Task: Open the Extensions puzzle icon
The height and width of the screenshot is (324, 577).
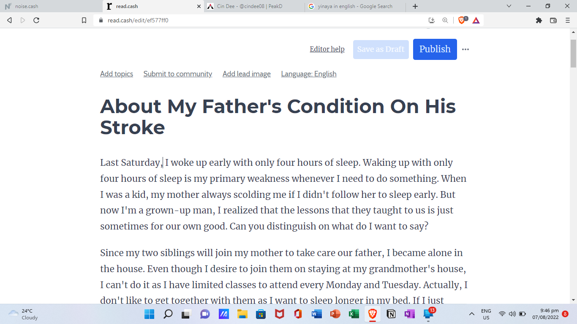Action: point(539,20)
